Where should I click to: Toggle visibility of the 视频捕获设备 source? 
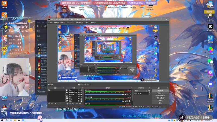coord(79,92)
